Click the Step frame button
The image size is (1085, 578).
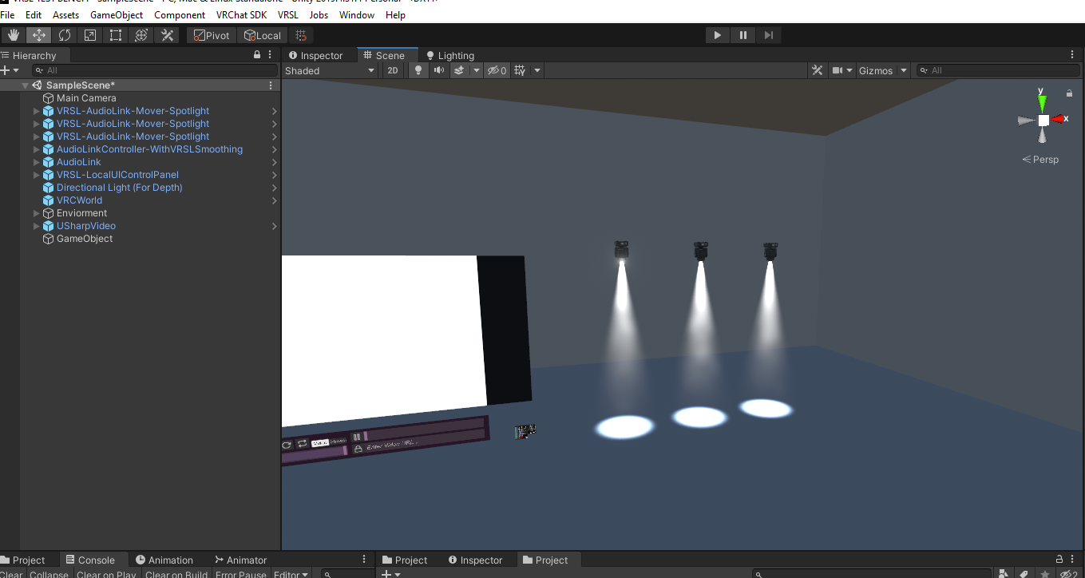(x=769, y=35)
